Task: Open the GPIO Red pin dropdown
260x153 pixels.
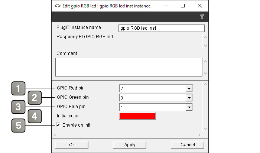Action: (x=189, y=88)
